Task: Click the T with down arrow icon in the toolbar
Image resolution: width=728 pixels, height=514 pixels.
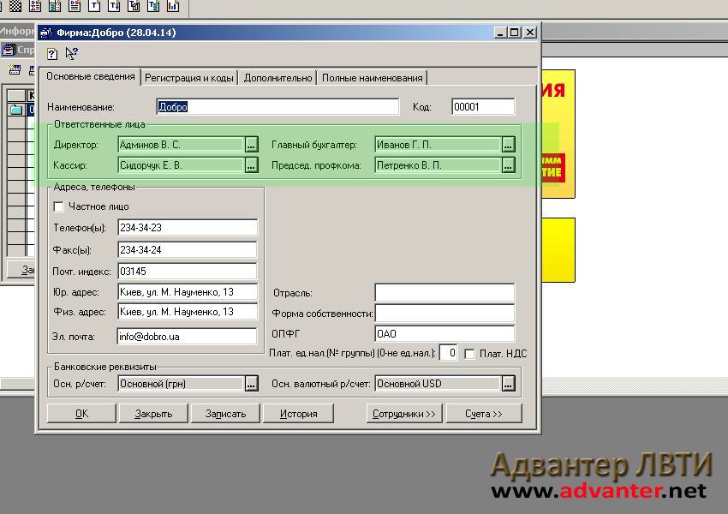Action: (114, 6)
